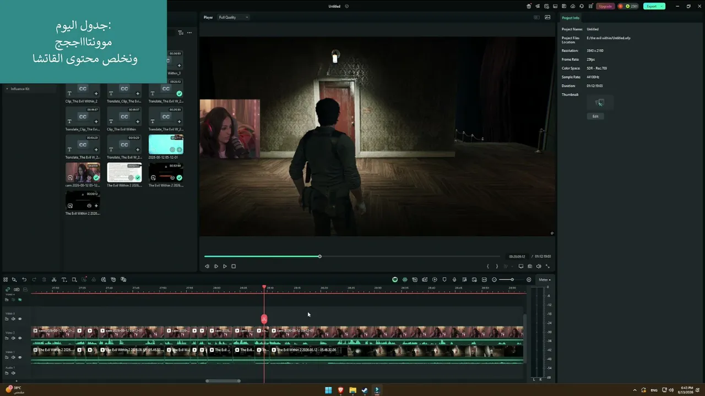The width and height of the screenshot is (705, 396).
Task: Enter fullscreen preview mode
Action: pos(547,266)
